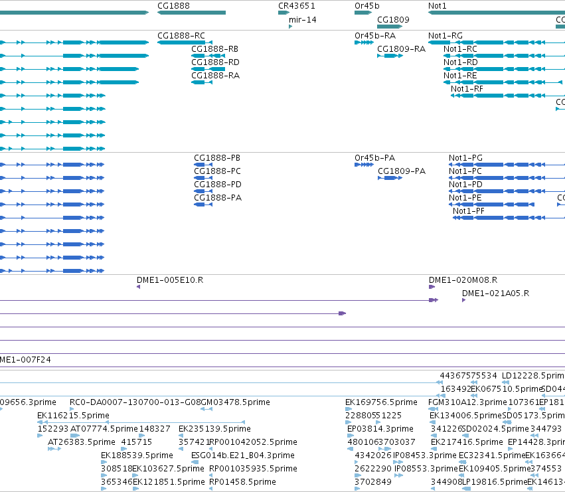This screenshot has width=565, height=492.
Task: Select the CG1809-RA transcript label
Action: [x=401, y=49]
